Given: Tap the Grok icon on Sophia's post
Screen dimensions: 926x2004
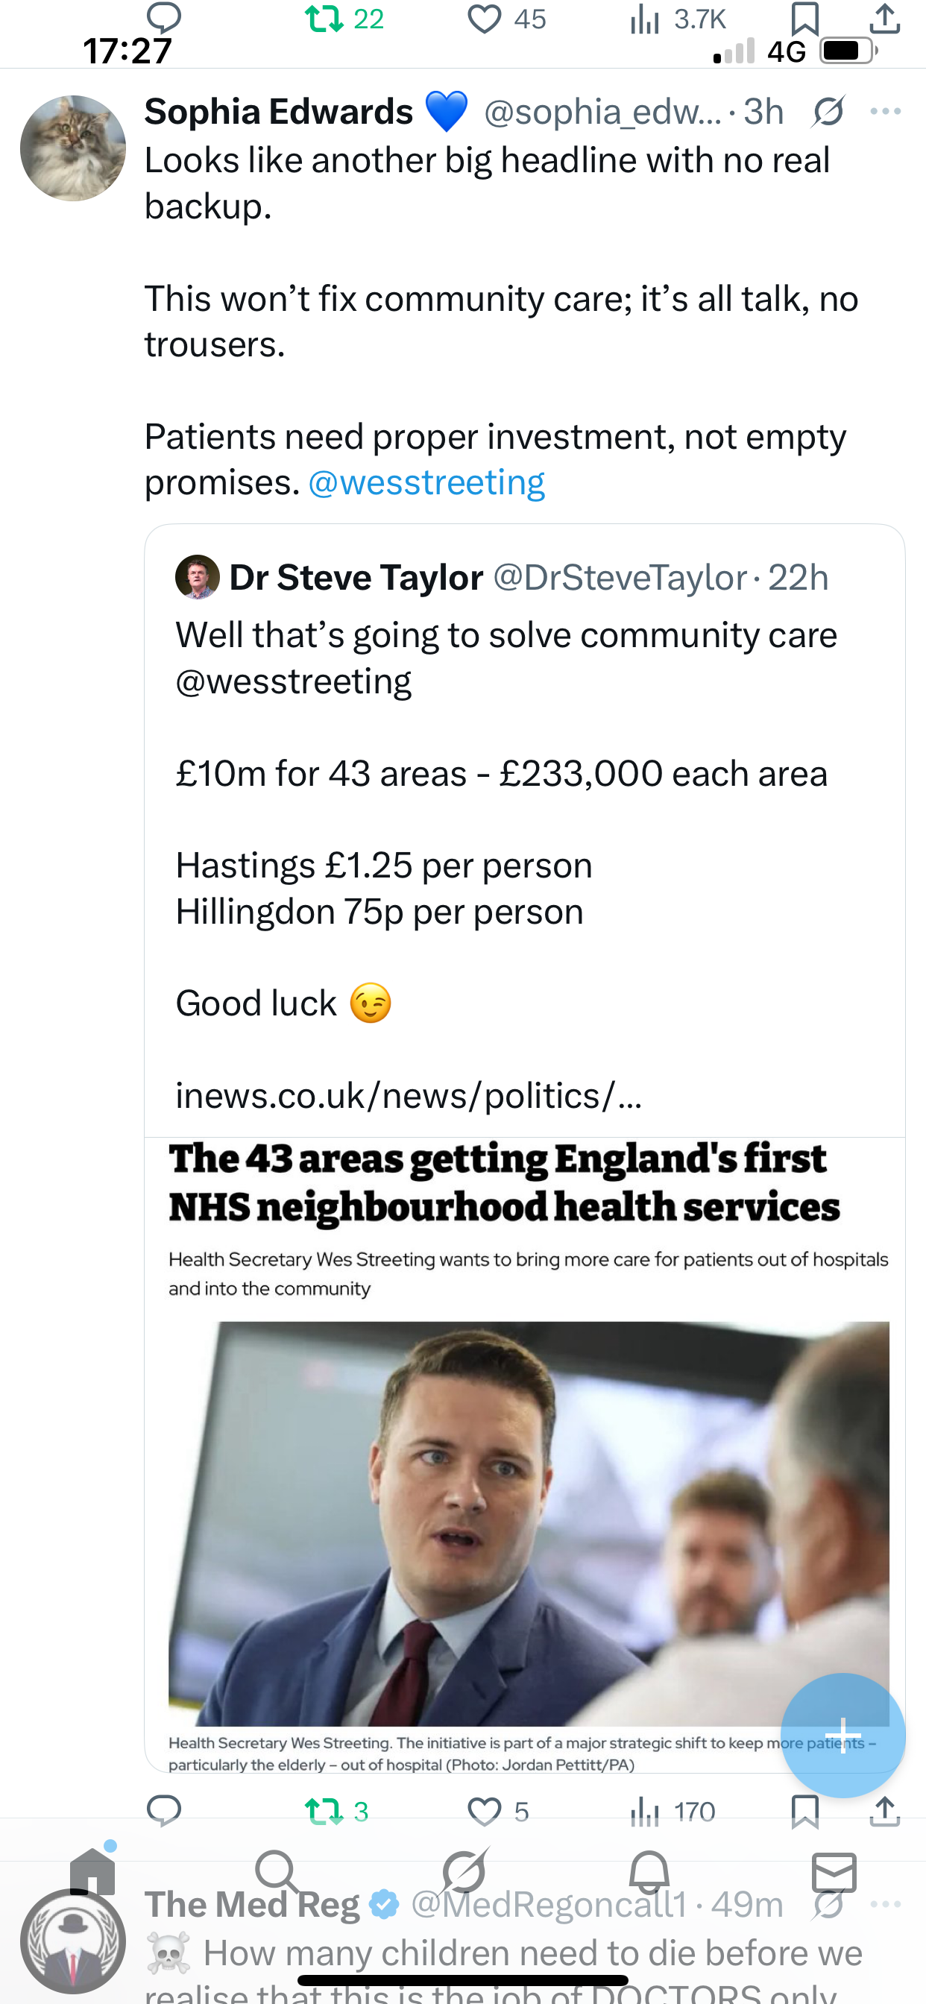Looking at the screenshot, I should [x=828, y=112].
